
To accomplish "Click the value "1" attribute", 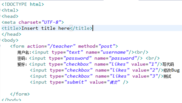I will [x=153, y=64].
